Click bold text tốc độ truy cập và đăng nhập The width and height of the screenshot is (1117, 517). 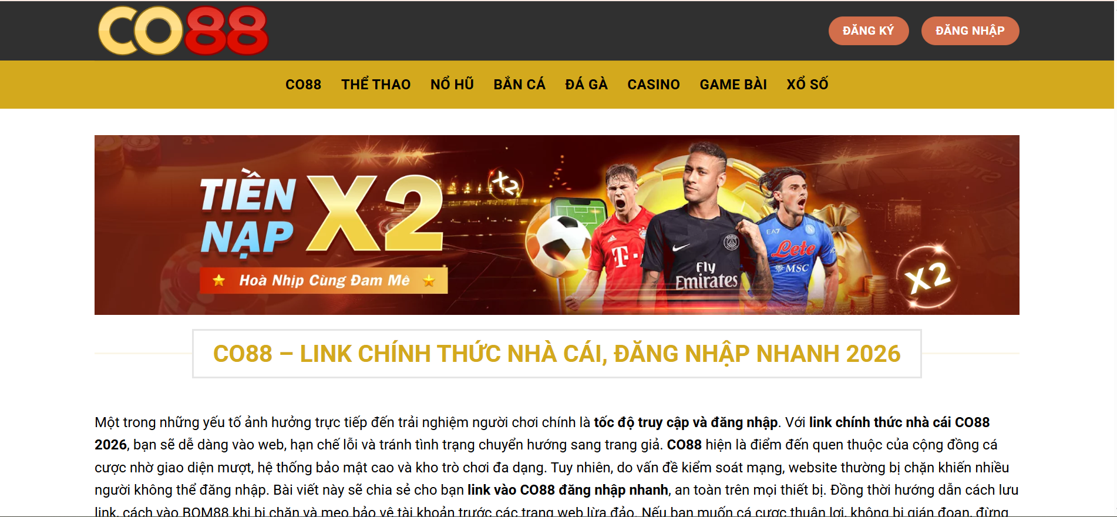click(x=686, y=422)
